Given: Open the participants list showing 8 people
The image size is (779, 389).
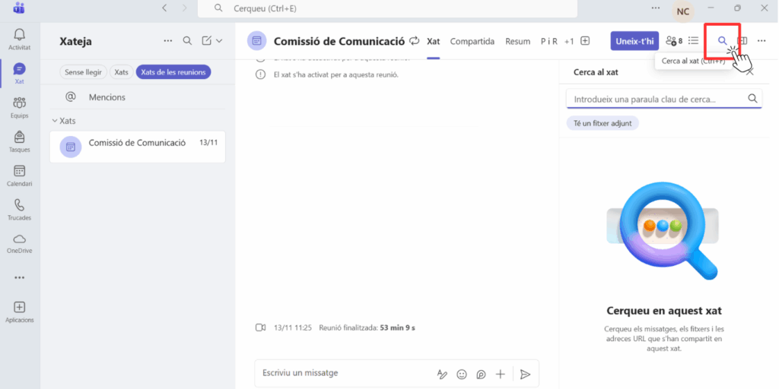Looking at the screenshot, I should pyautogui.click(x=672, y=41).
